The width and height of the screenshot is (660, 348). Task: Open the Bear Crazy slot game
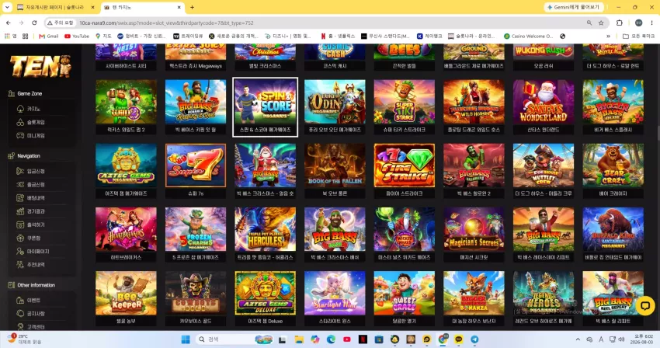tap(613, 171)
